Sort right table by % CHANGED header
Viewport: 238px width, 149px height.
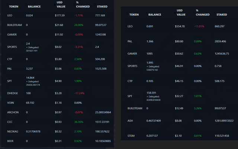coord(202,13)
